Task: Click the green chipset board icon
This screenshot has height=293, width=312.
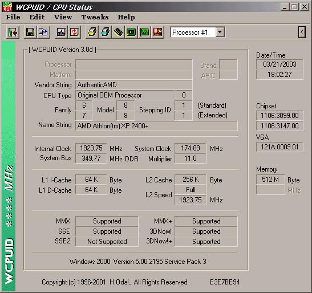Action: [x=131, y=32]
